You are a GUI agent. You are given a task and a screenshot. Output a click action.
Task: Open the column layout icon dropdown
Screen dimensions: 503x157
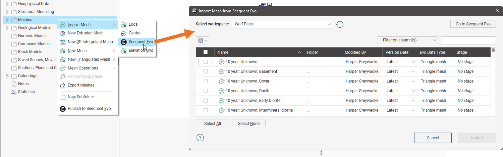click(203, 40)
